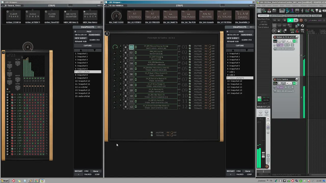
Task: Open the Start menu icon on taskbar
Action: tap(5, 181)
